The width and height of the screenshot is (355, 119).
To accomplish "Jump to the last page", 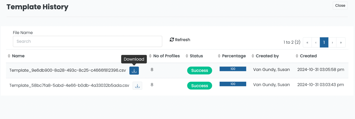I will 341,43.
